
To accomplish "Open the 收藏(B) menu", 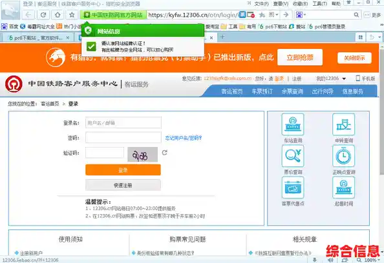I will (300, 4).
